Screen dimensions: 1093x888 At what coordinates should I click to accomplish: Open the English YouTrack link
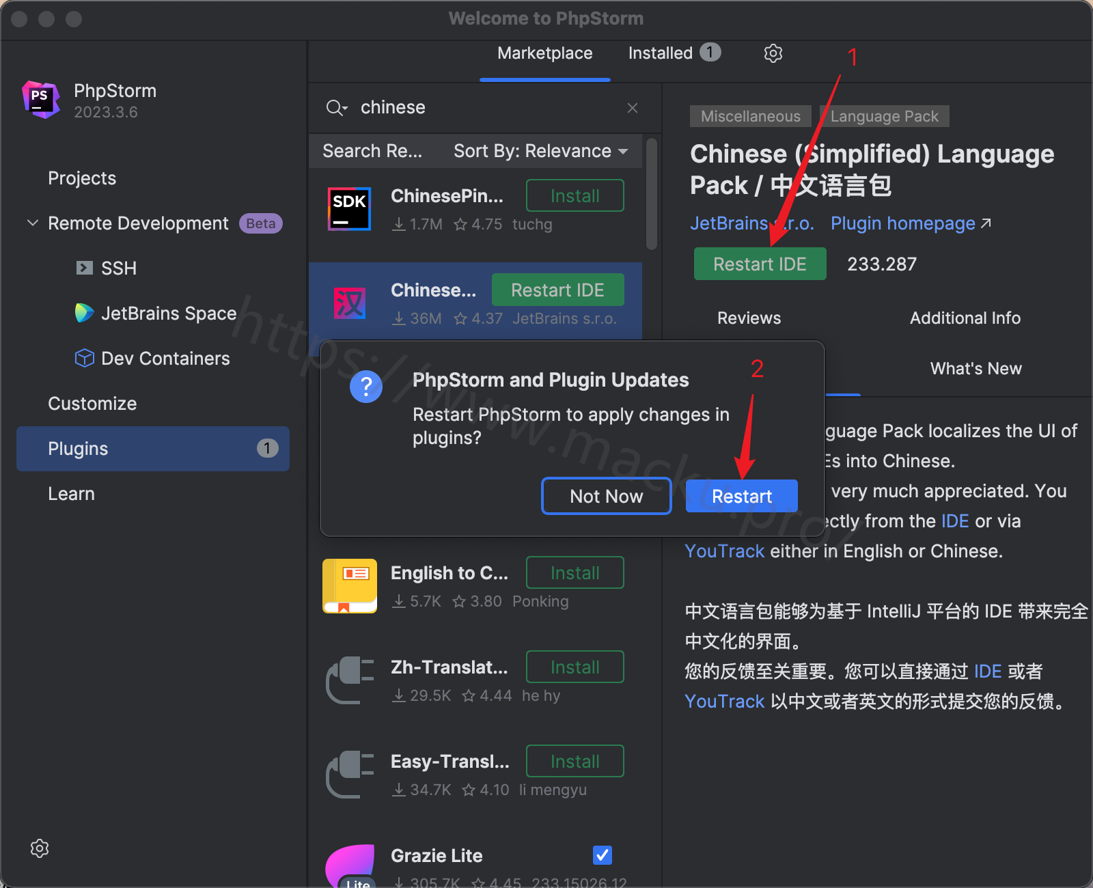(725, 551)
